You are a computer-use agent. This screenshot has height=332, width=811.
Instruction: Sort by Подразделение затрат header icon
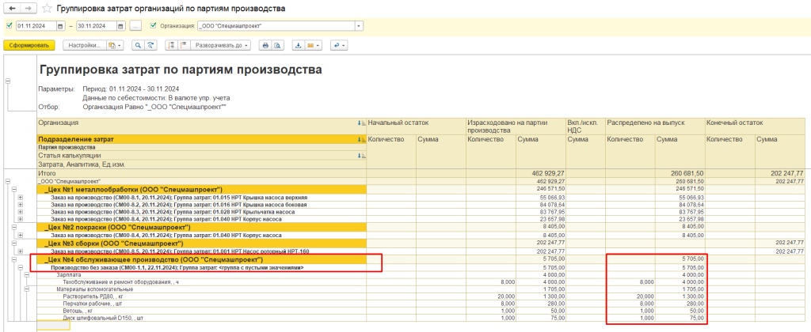361,140
